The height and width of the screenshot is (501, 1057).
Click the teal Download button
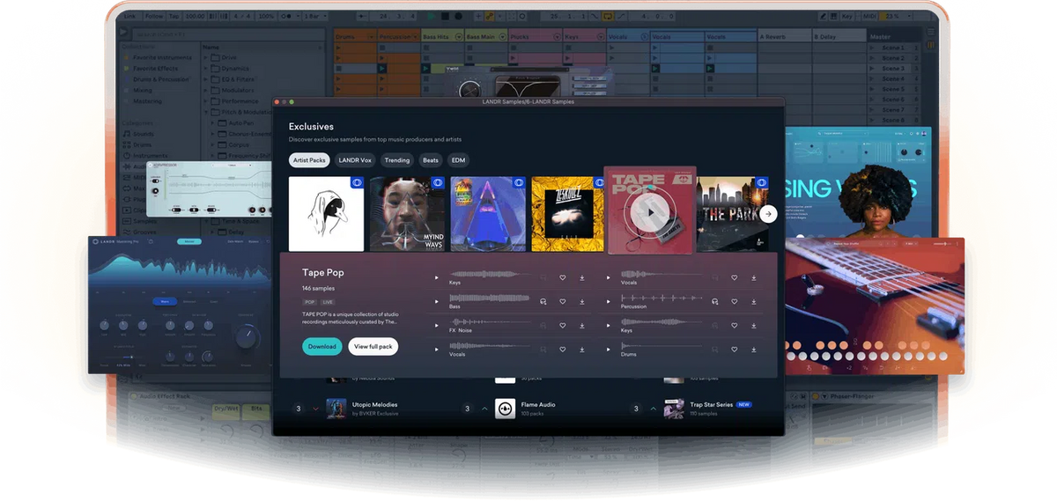tap(322, 347)
